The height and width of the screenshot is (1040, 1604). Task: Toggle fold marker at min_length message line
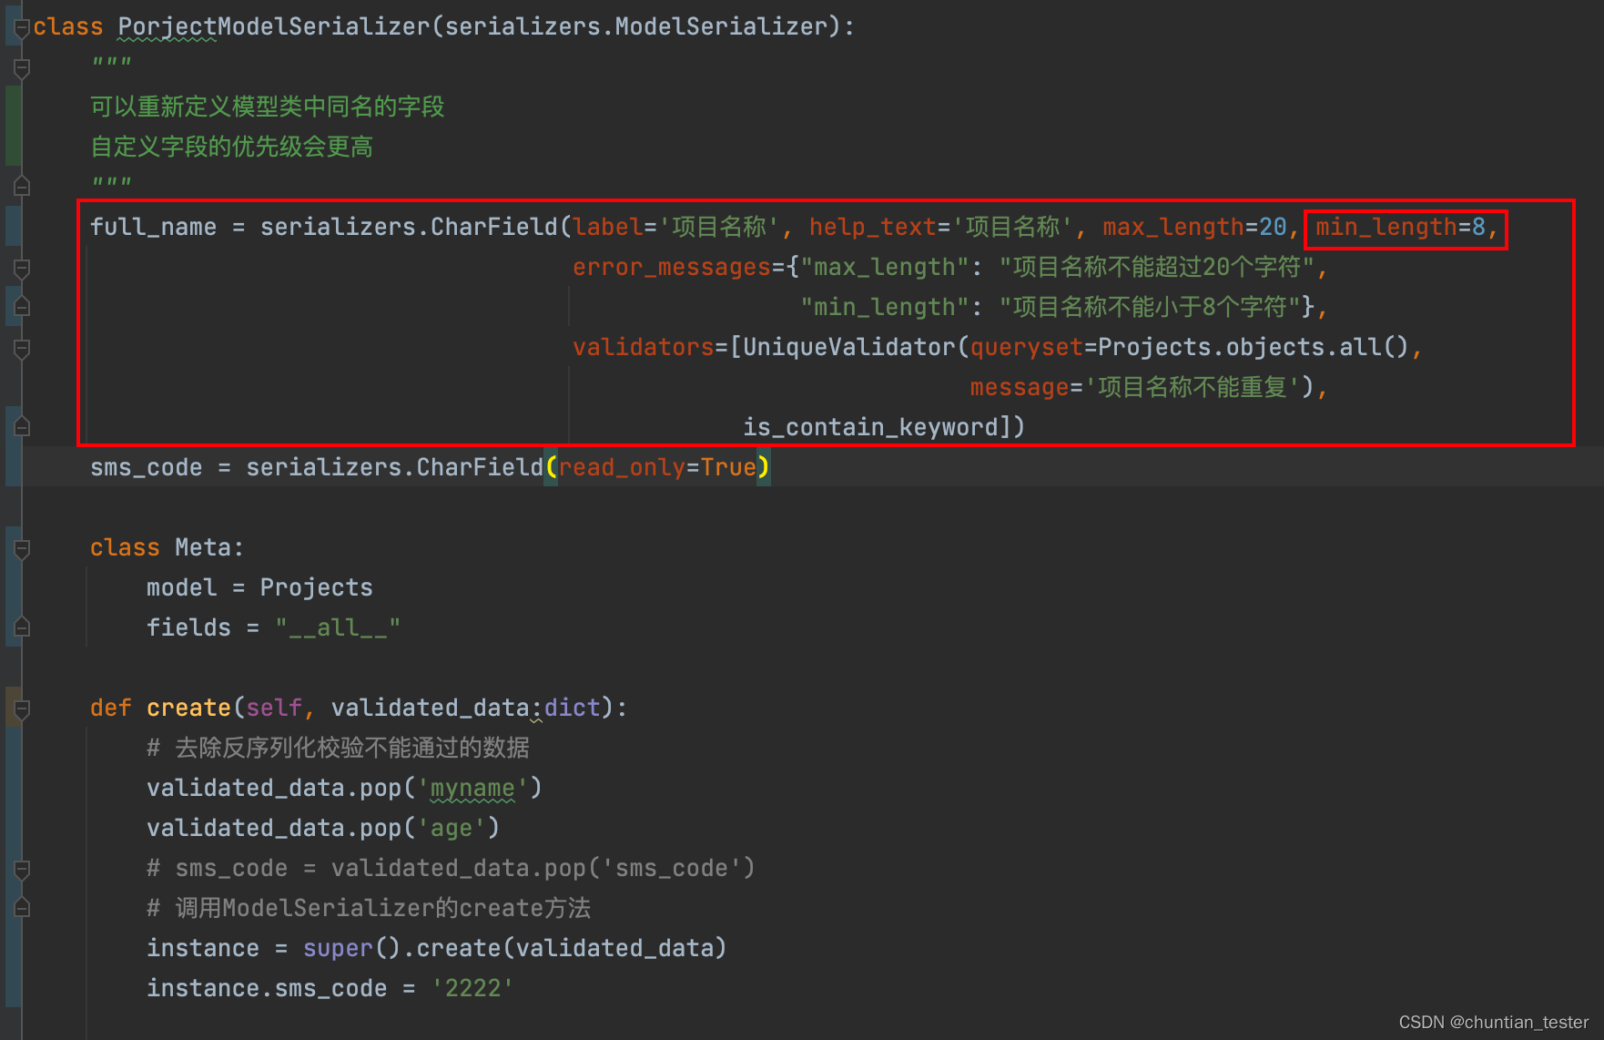[x=22, y=307]
